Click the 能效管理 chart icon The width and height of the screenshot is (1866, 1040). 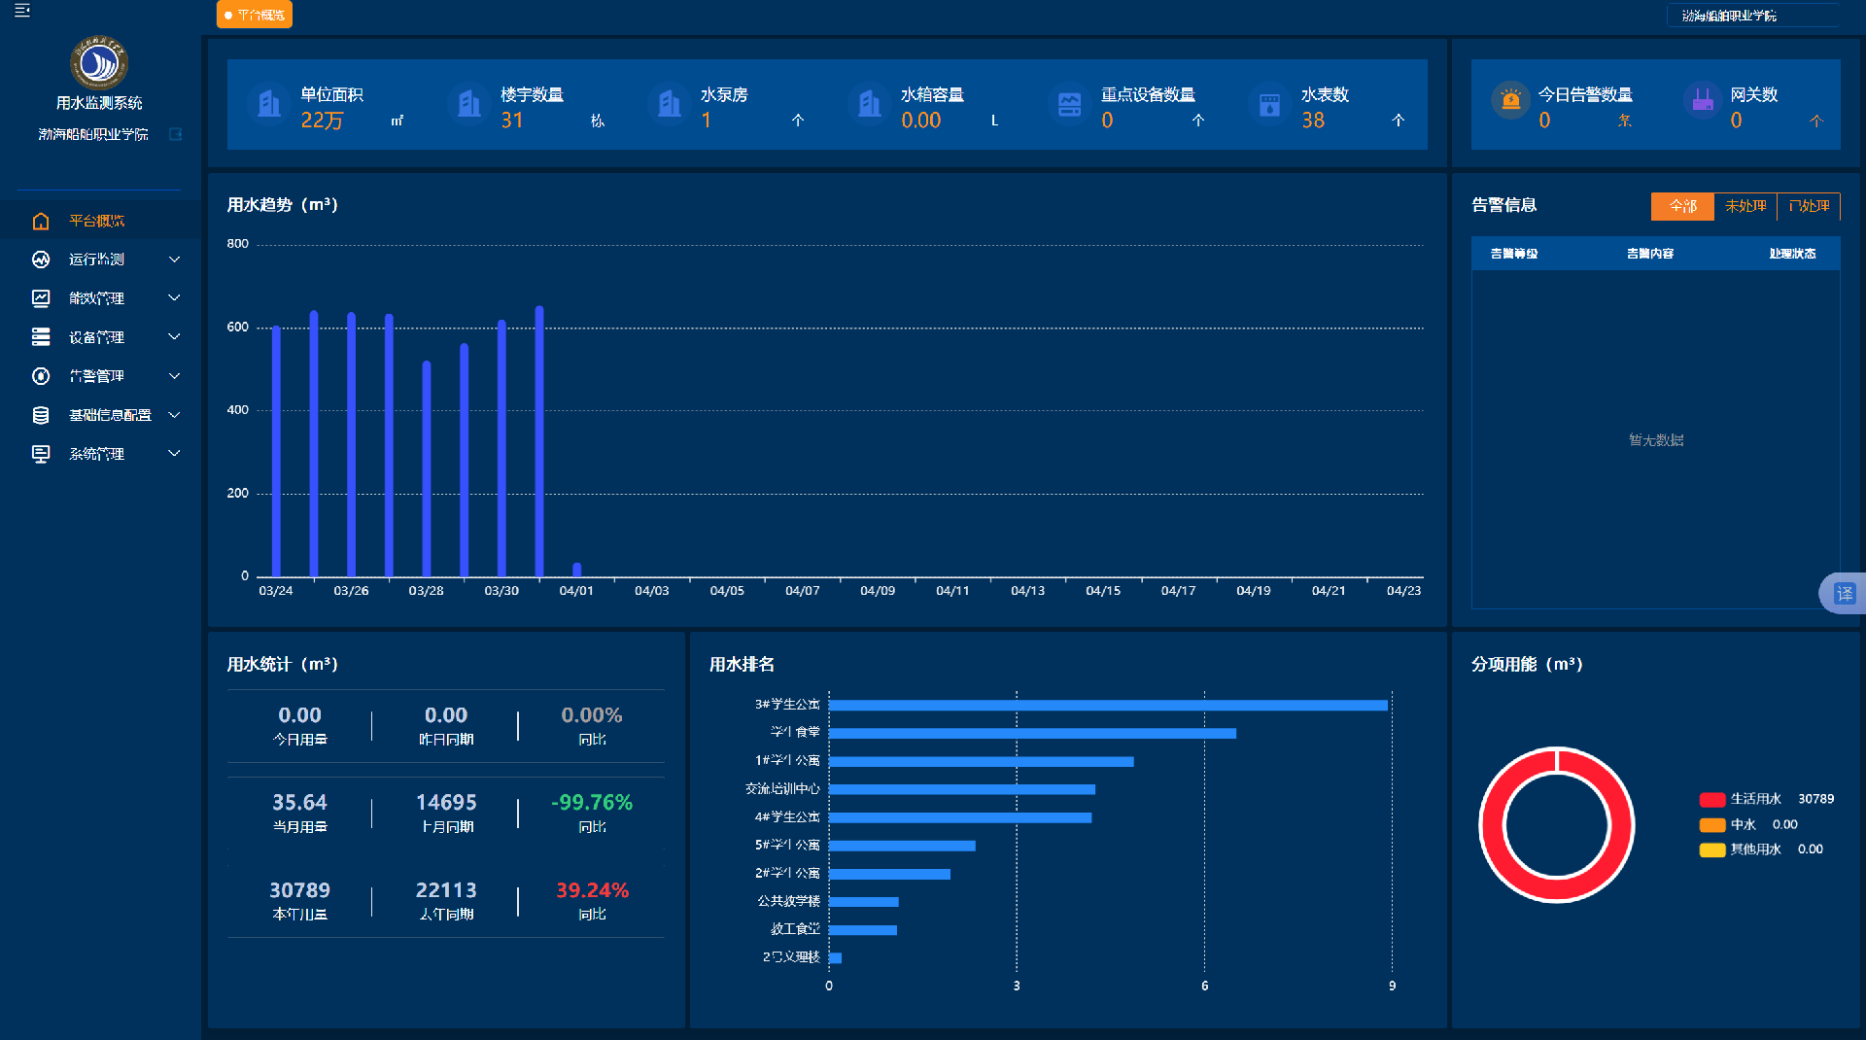click(41, 298)
